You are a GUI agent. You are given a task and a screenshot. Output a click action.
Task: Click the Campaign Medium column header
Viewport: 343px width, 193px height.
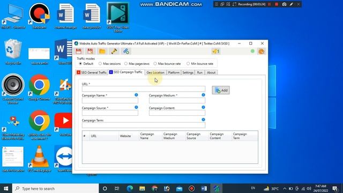[174, 136]
